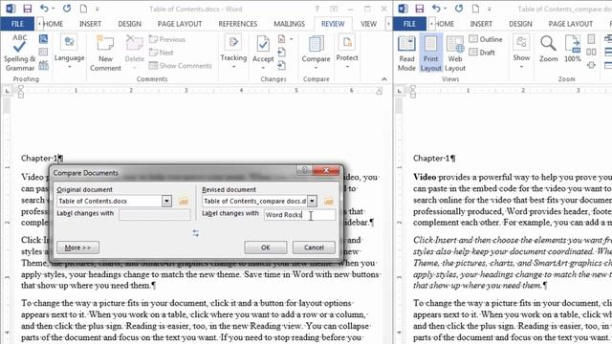Switch to Web Layout view
This screenshot has width=612, height=344.
455,53
